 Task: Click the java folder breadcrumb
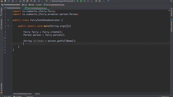click(x=39, y=5)
